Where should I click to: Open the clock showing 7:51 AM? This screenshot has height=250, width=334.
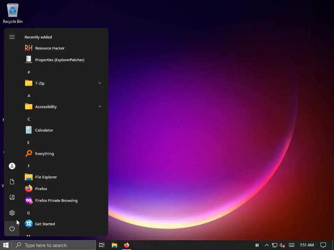307,245
